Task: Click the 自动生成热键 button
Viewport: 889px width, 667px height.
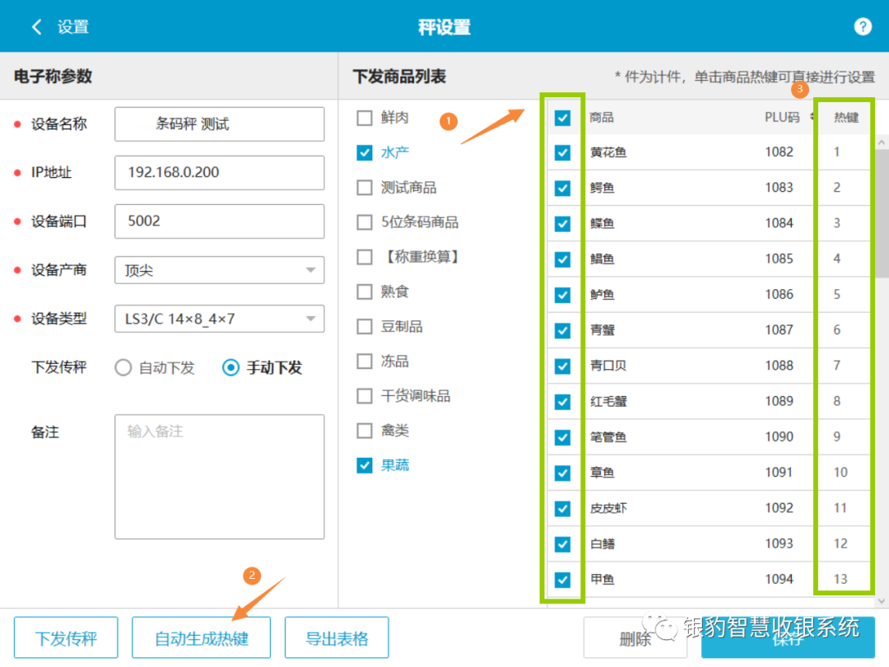Action: point(201,637)
